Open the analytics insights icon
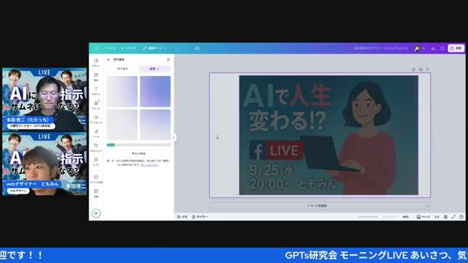Viewport: 468px width, 263px height. tap(433, 48)
